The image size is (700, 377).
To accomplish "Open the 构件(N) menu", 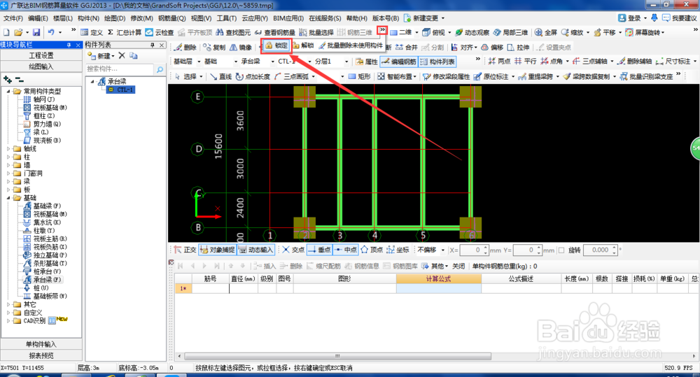I will click(x=88, y=18).
